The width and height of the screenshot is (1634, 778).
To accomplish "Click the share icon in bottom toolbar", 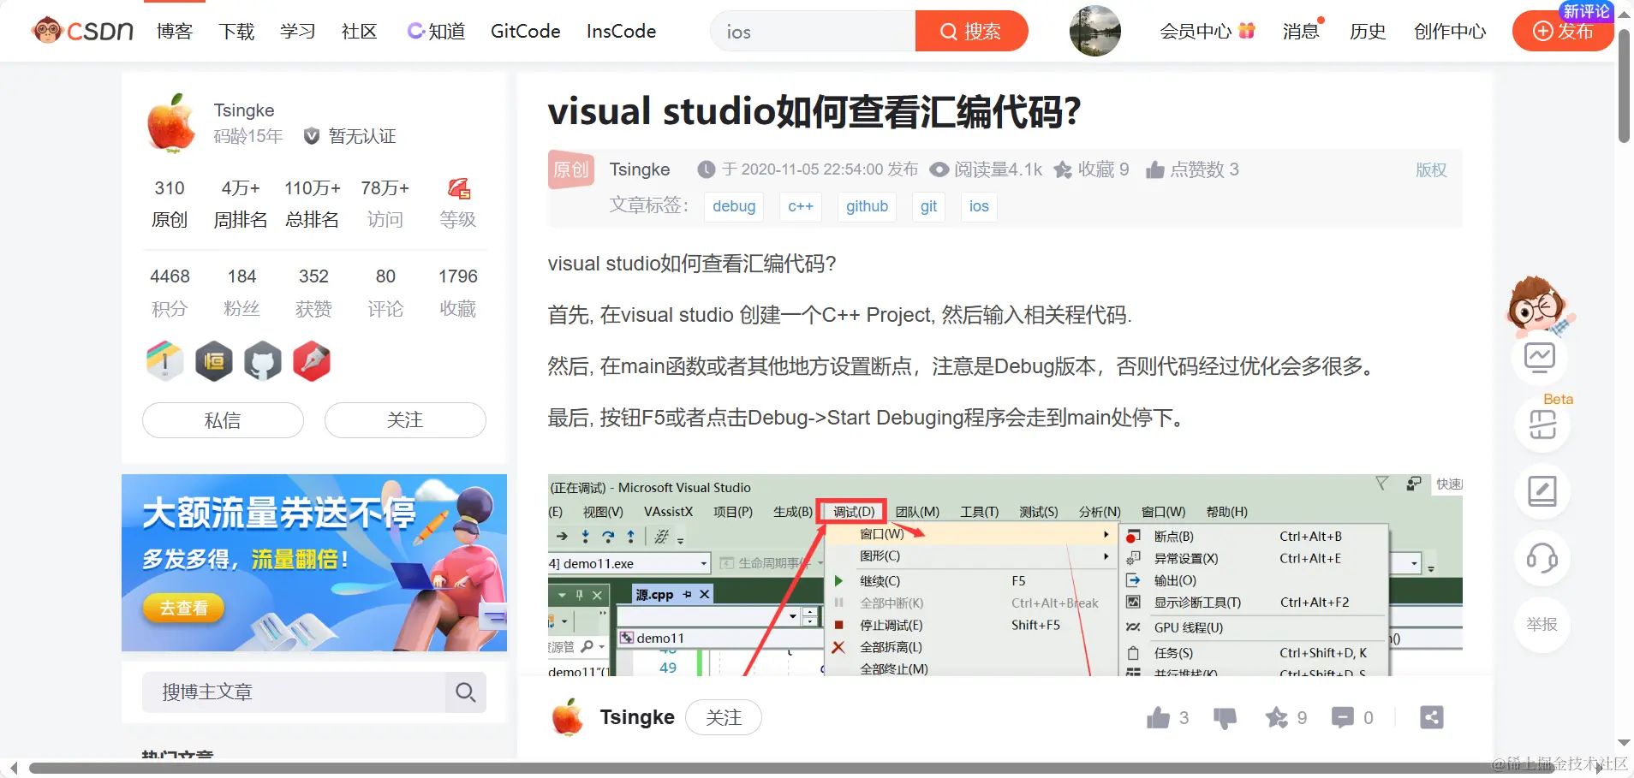I will point(1432,717).
